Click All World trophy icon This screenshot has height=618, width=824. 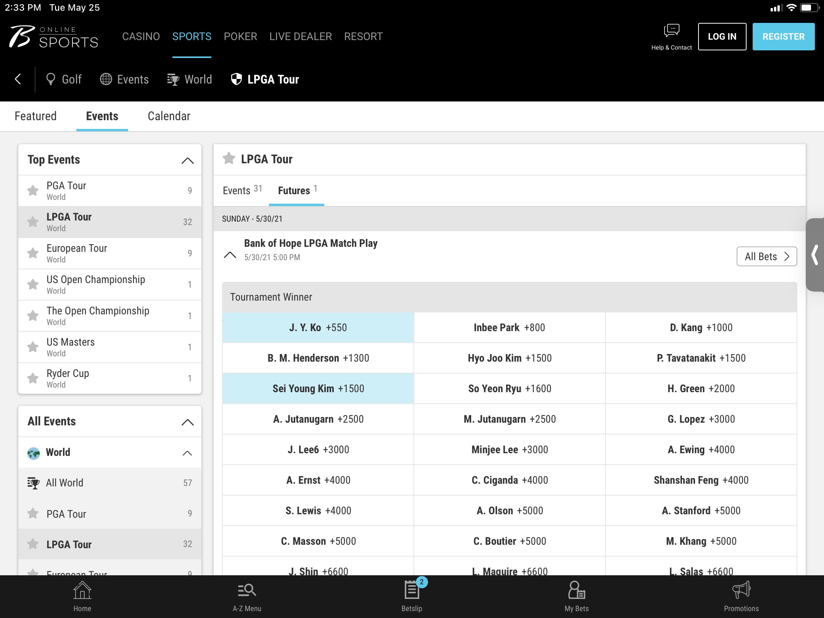pos(34,483)
